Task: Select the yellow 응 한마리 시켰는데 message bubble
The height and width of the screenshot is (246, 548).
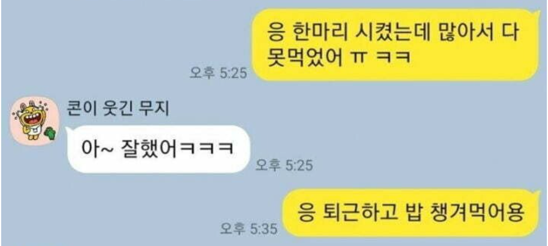Action: coord(396,45)
